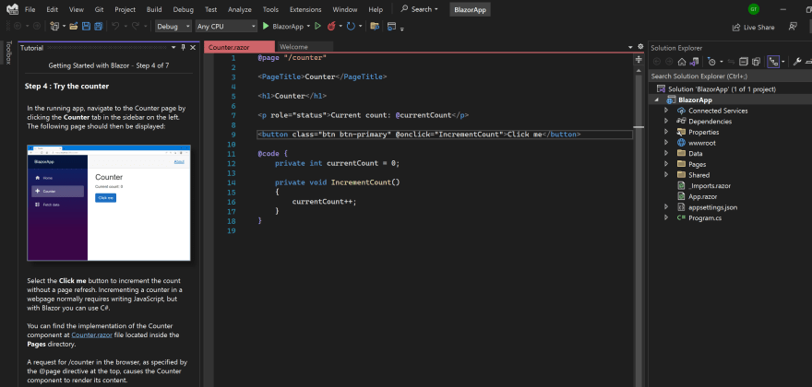Click the editor vertical scrollbar
The image size is (812, 387).
pyautogui.click(x=639, y=228)
